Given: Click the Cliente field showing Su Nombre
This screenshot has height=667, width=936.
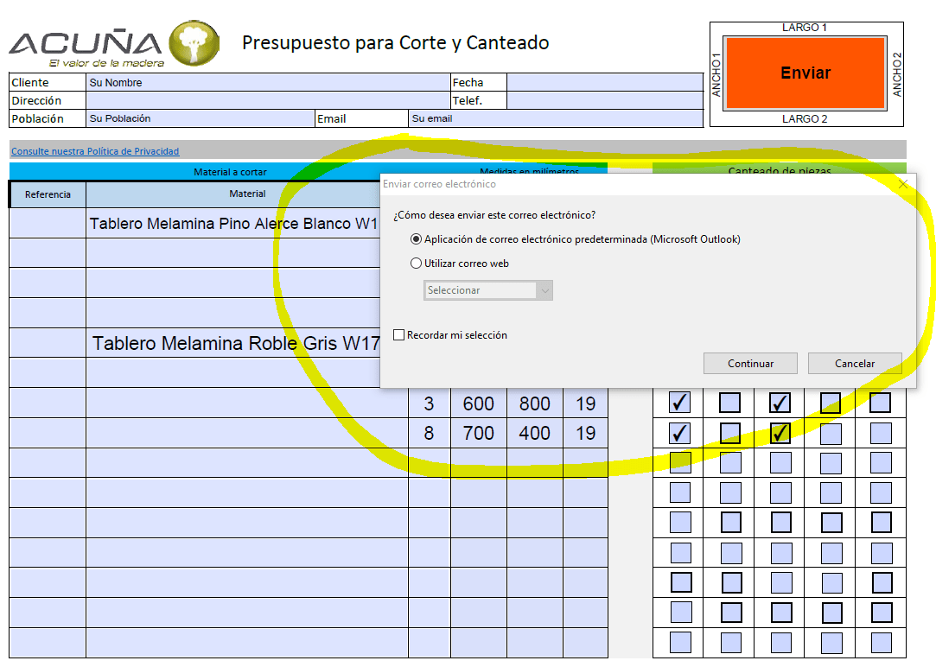Looking at the screenshot, I should pos(268,82).
